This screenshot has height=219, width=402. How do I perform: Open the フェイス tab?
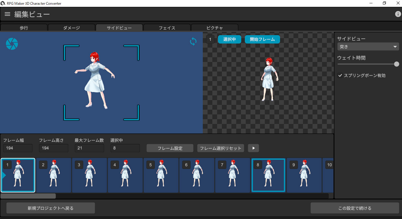click(167, 28)
